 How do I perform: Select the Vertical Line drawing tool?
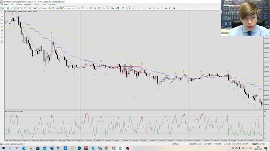(x=138, y=8)
